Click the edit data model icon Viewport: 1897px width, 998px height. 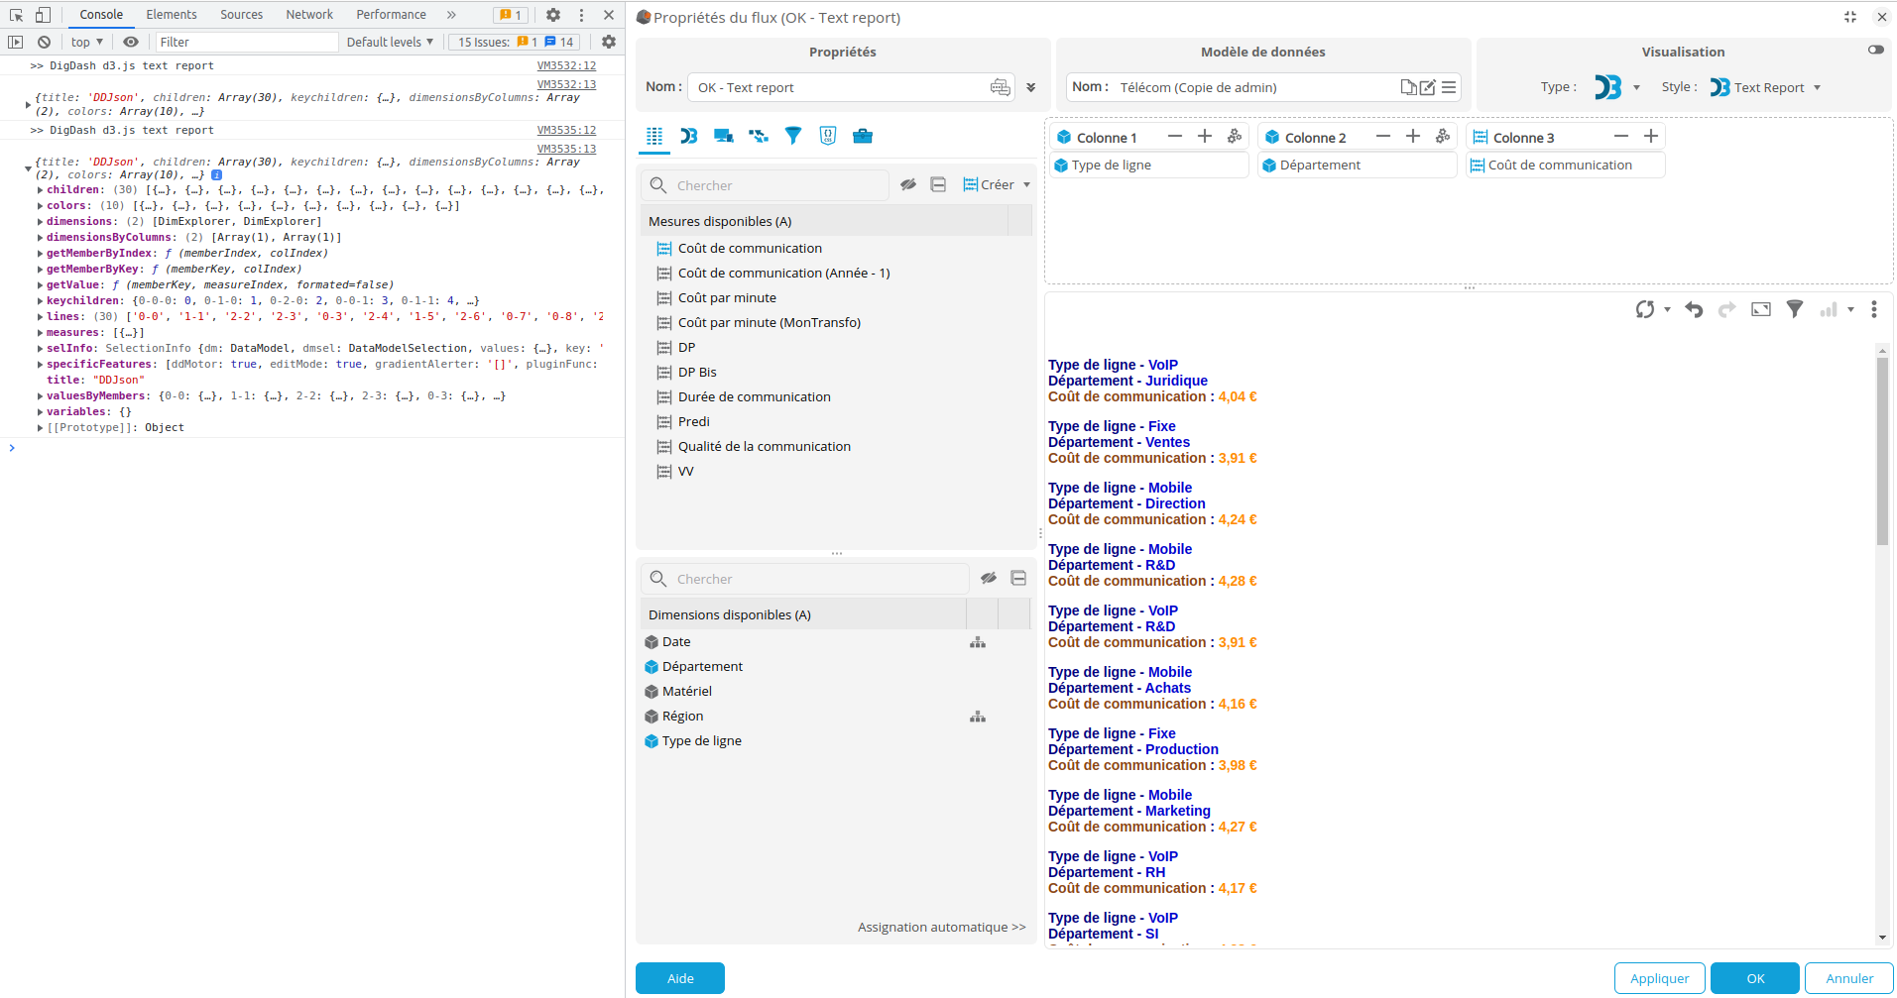point(1428,87)
